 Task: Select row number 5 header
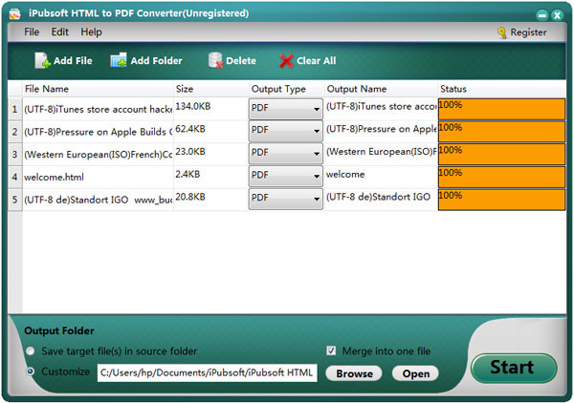14,200
